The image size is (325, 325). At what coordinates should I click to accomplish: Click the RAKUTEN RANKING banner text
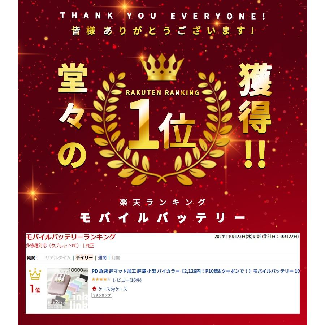[162, 92]
